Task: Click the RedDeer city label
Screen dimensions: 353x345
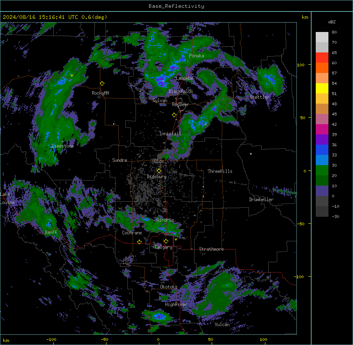Action: 180,104
